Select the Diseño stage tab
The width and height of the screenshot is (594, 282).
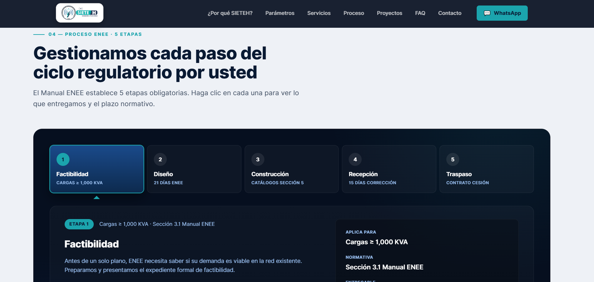tap(194, 169)
